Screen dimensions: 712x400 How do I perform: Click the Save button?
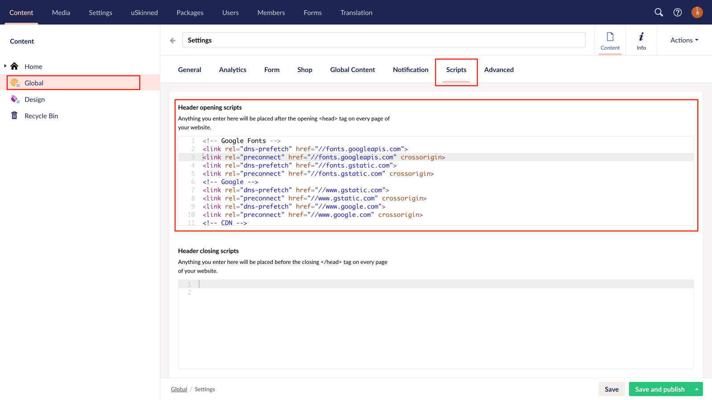pos(611,389)
